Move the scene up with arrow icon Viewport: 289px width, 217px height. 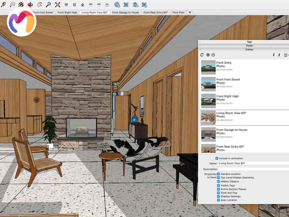(279, 55)
